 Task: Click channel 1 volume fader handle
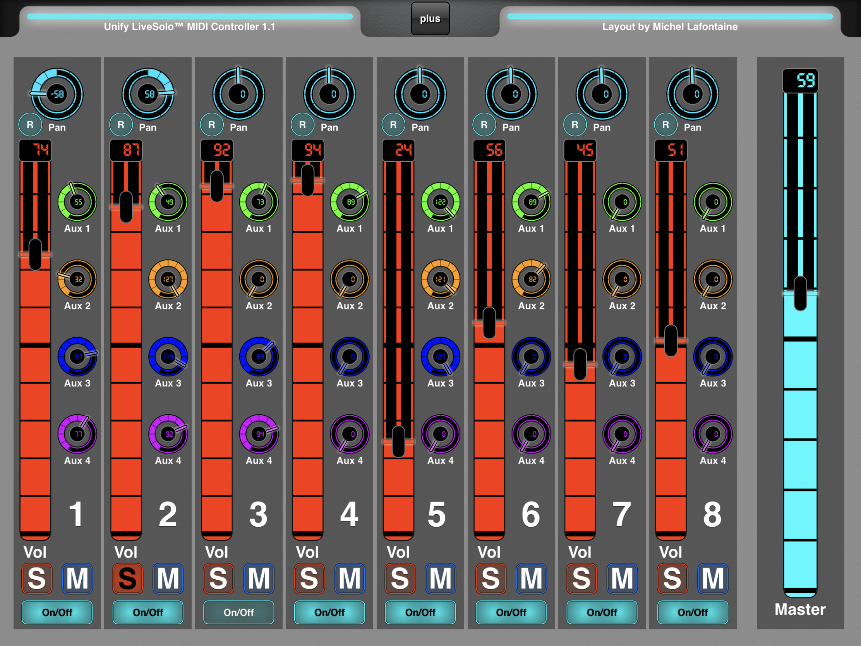click(35, 255)
